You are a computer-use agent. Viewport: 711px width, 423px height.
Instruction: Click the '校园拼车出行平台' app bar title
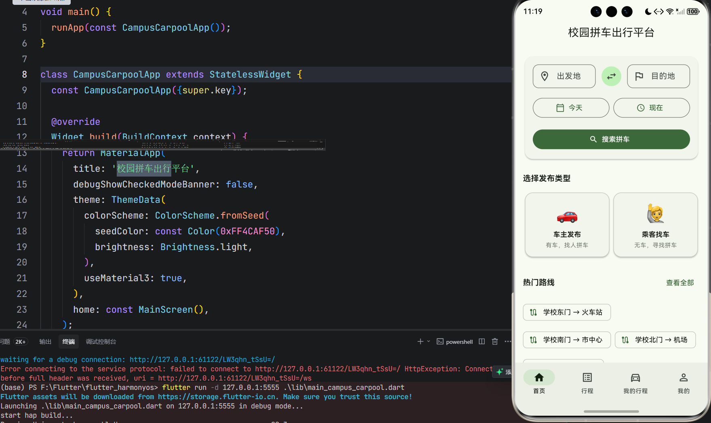tap(611, 32)
